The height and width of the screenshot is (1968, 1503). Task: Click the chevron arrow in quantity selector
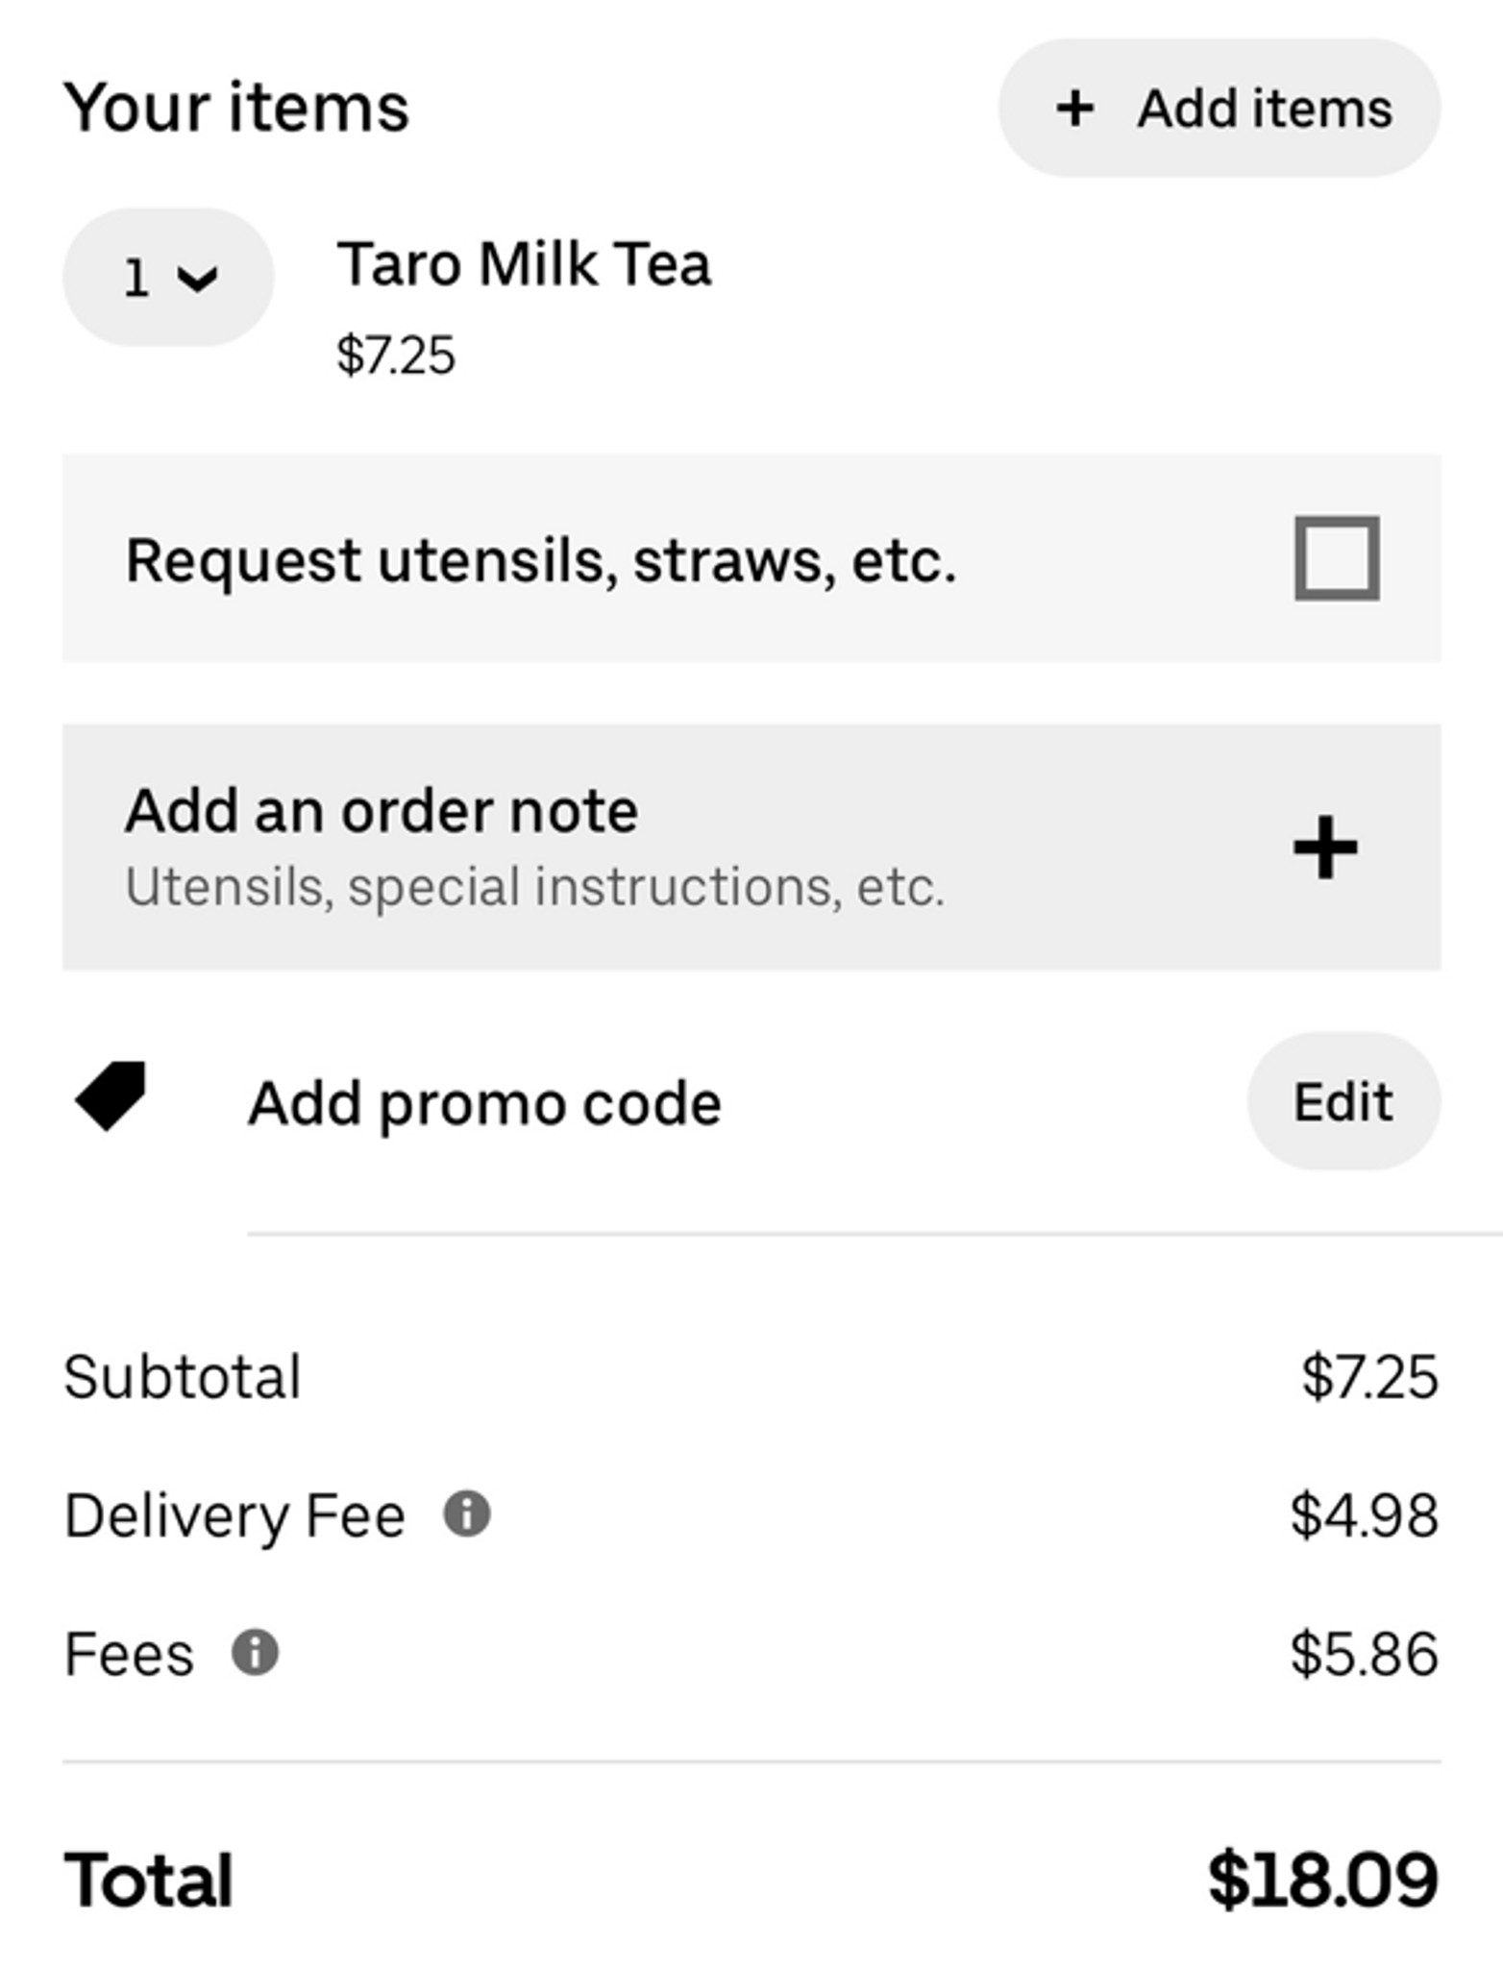[198, 279]
